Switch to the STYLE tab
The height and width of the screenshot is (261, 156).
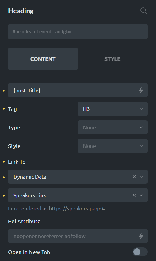point(112,59)
